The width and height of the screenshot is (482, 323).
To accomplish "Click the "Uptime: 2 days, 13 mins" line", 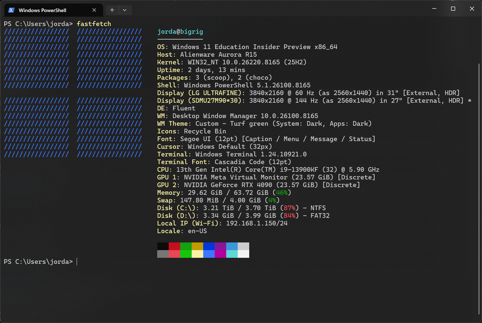I will pyautogui.click(x=201, y=70).
